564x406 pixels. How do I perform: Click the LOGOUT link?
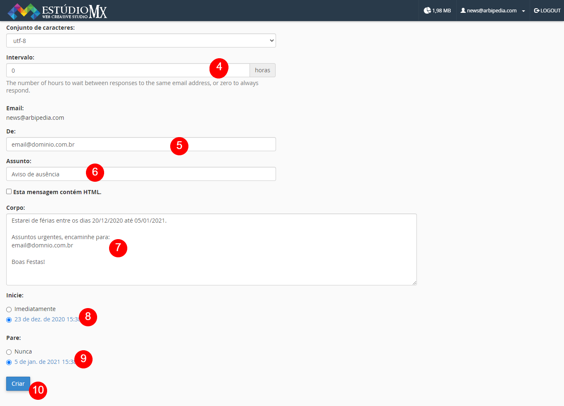click(x=550, y=11)
